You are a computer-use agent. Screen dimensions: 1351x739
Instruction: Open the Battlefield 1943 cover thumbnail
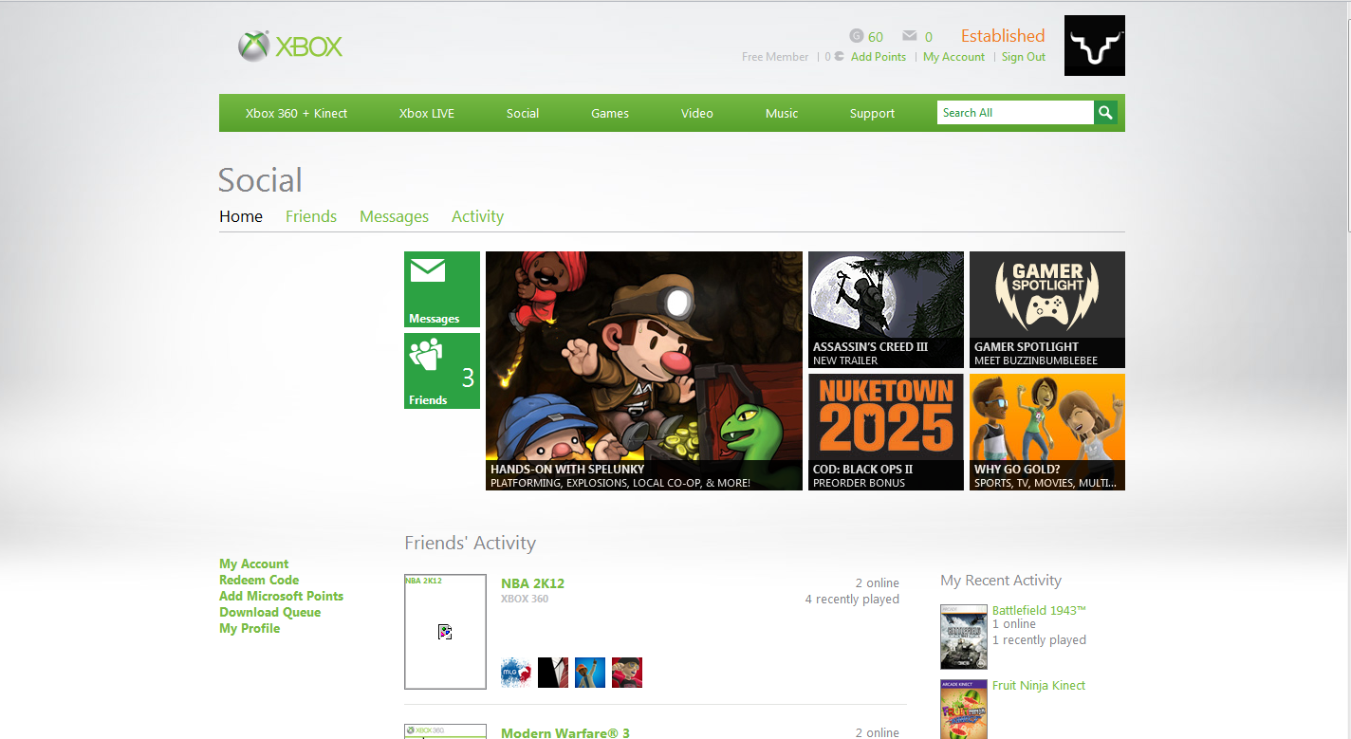tap(964, 637)
